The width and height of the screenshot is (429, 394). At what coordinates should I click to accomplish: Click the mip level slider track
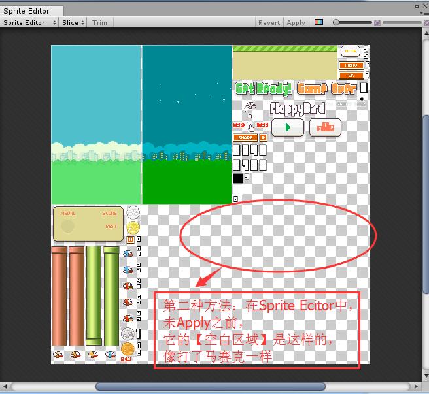402,22
